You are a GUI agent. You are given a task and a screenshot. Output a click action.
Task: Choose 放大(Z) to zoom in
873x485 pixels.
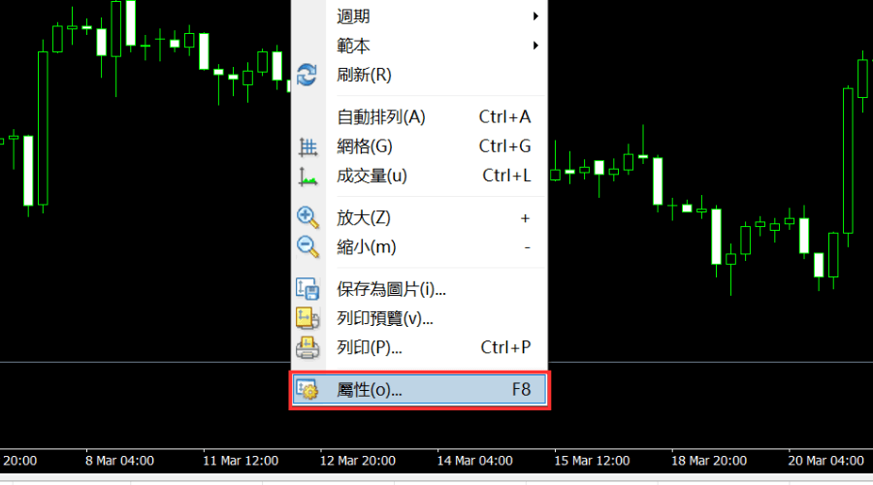419,217
